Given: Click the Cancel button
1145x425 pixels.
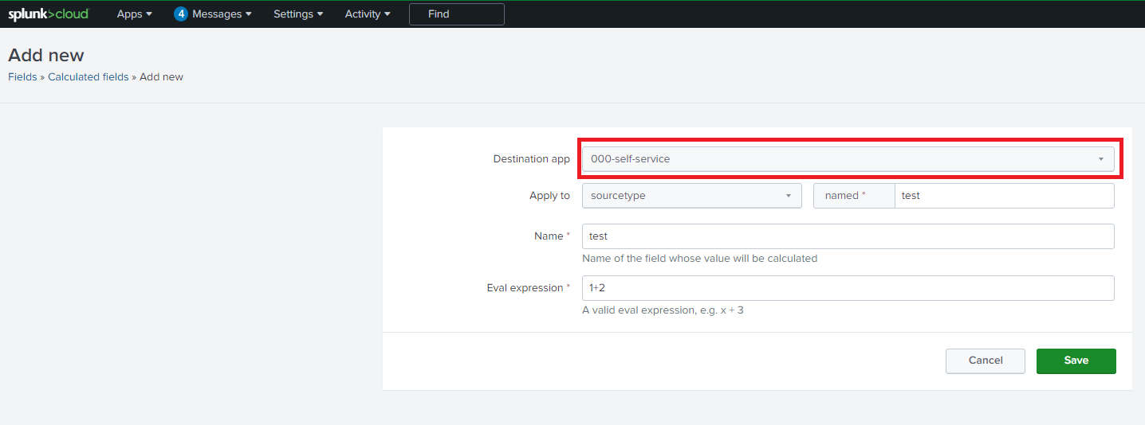Looking at the screenshot, I should click(986, 361).
